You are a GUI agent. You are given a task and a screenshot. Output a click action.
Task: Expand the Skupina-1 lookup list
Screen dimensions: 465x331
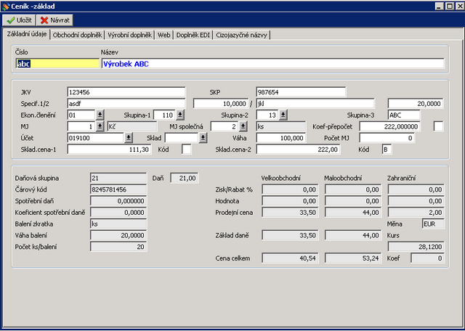(179, 115)
